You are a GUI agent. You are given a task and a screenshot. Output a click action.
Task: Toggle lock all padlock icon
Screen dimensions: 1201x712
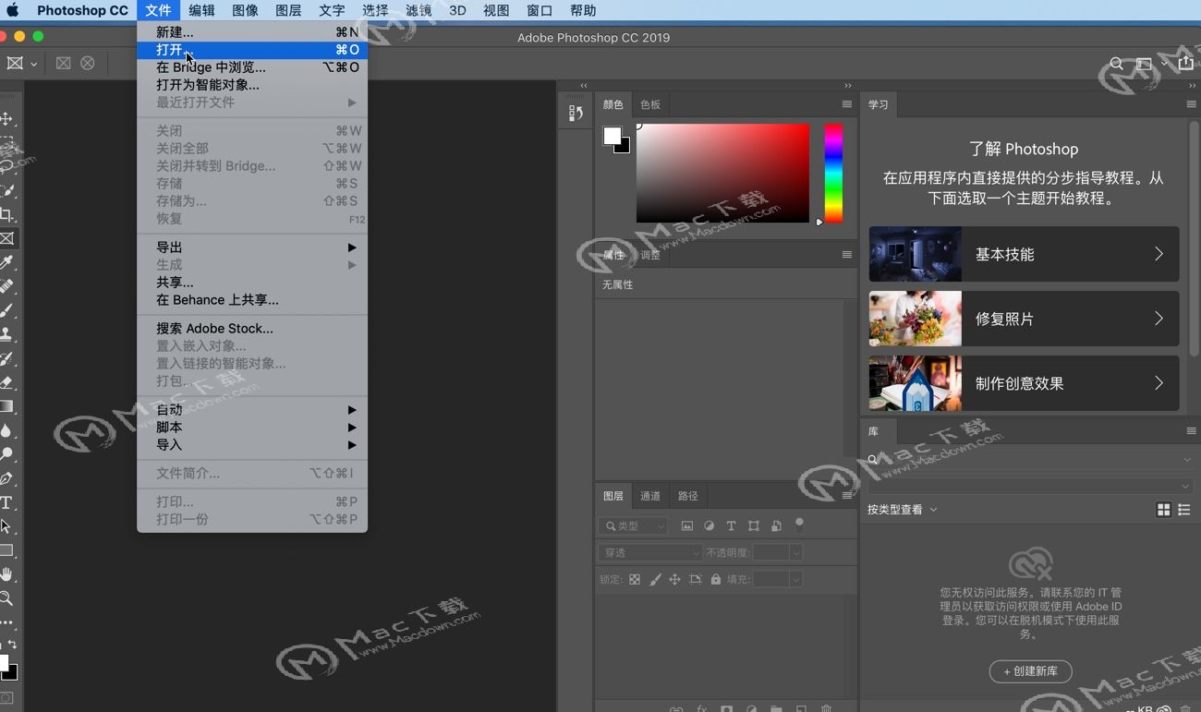(x=715, y=579)
